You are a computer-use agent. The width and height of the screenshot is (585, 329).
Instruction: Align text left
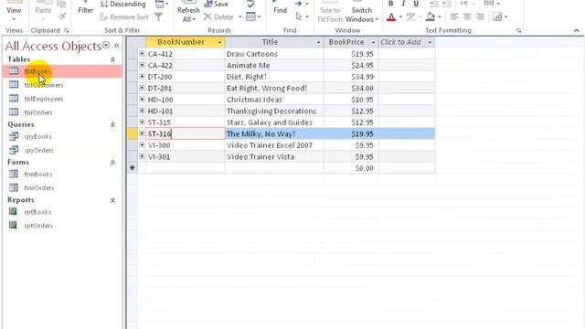pyautogui.click(x=454, y=16)
